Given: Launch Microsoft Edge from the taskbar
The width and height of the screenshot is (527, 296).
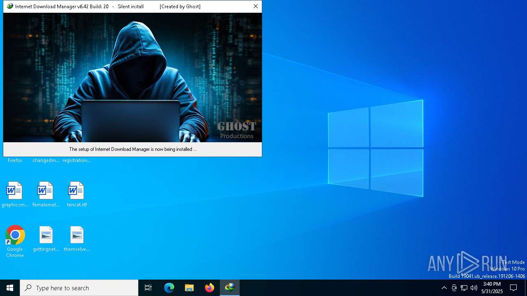Looking at the screenshot, I should pyautogui.click(x=169, y=288).
